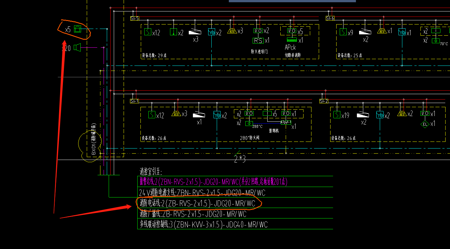Select the SI-5 I/O module marked x2
This screenshot has height=249, width=450.
click(x=258, y=31)
